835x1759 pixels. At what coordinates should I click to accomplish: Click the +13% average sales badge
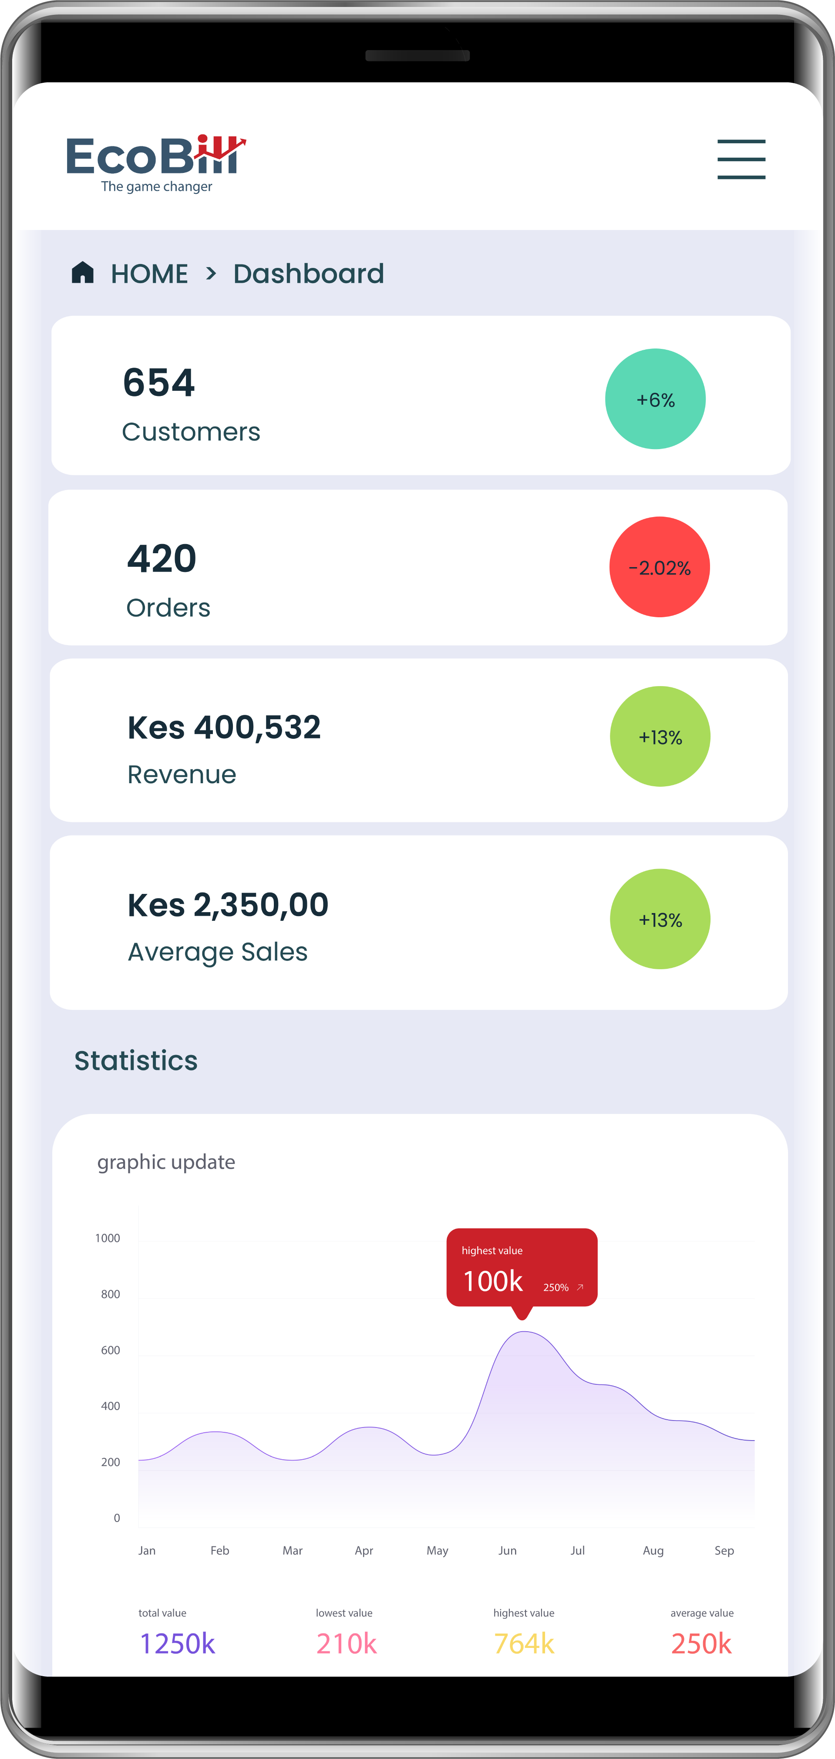(660, 918)
